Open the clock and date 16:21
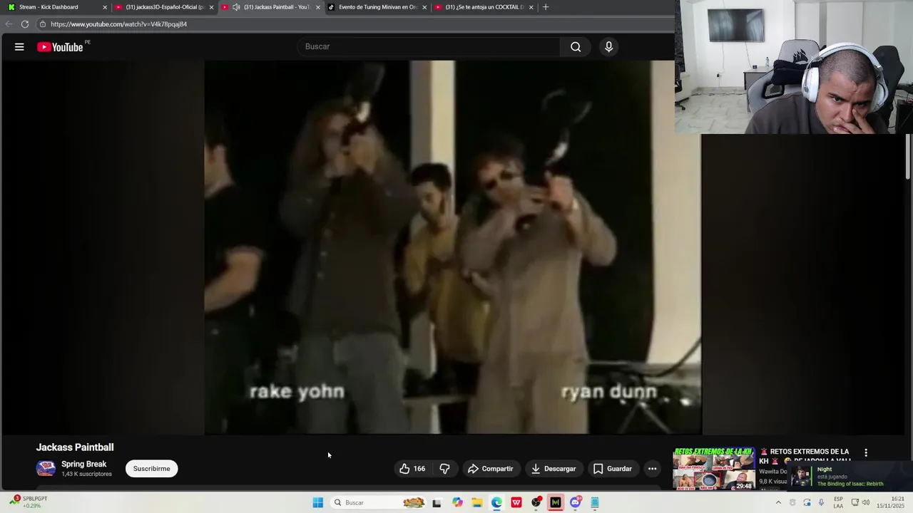Viewport: 913px width, 513px height. click(x=892, y=503)
